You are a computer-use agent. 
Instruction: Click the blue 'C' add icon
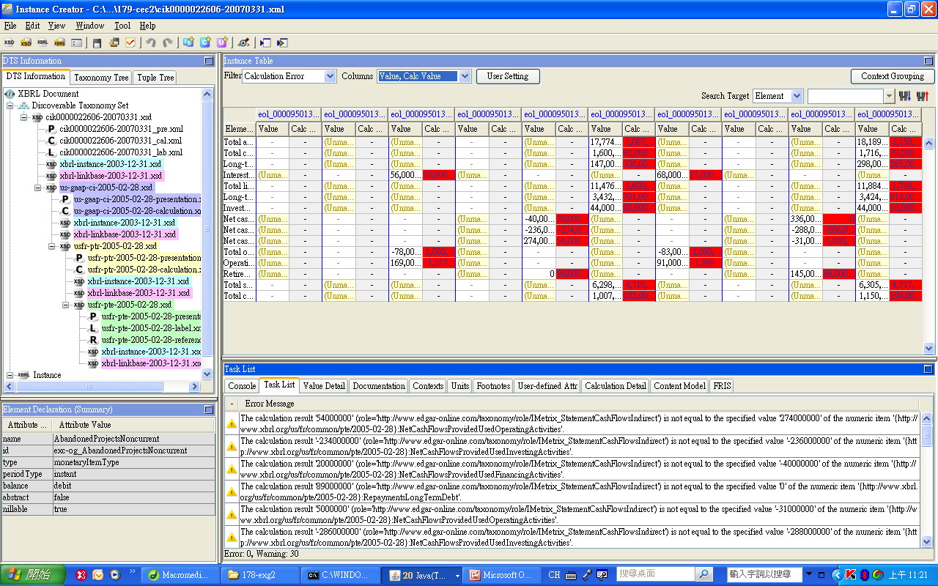205,42
